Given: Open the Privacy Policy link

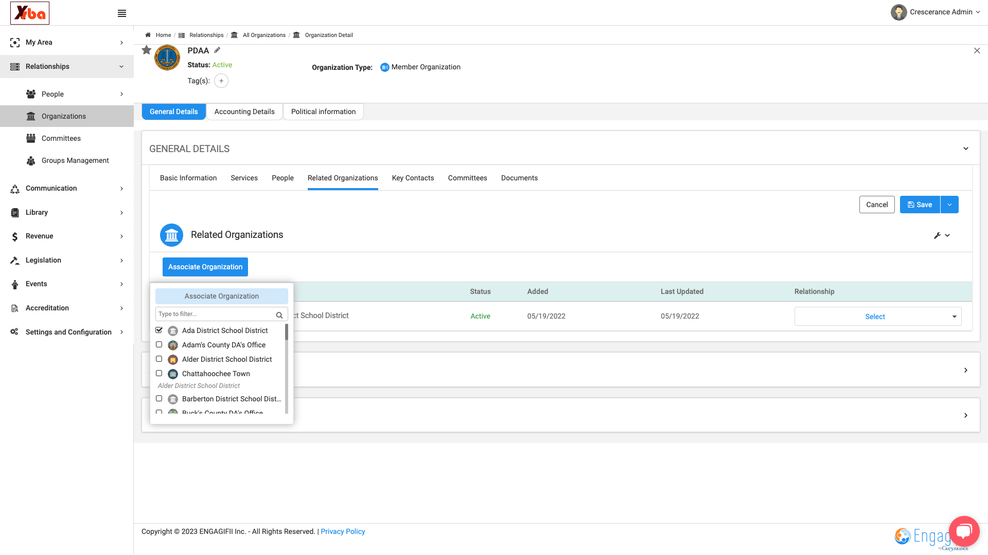Looking at the screenshot, I should click(x=343, y=531).
